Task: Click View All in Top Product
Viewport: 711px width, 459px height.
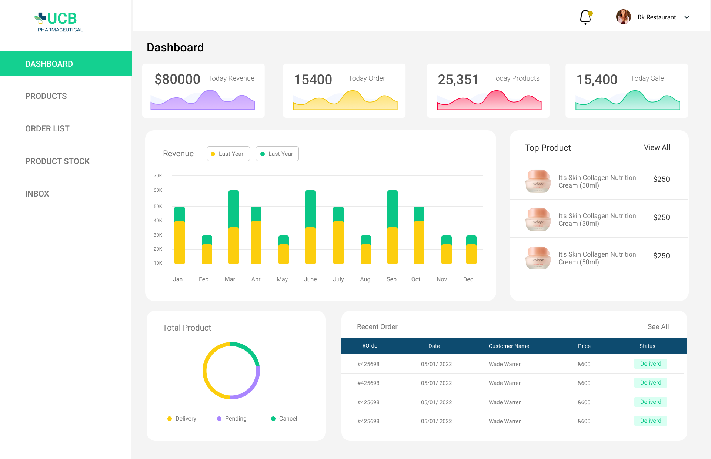Action: (657, 147)
